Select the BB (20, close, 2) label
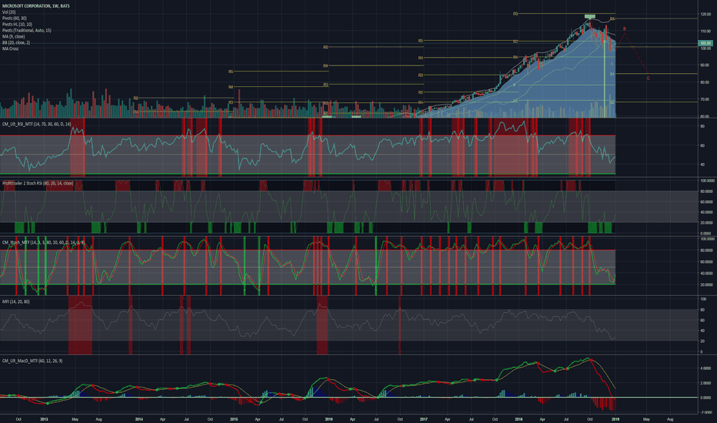 click(16, 42)
